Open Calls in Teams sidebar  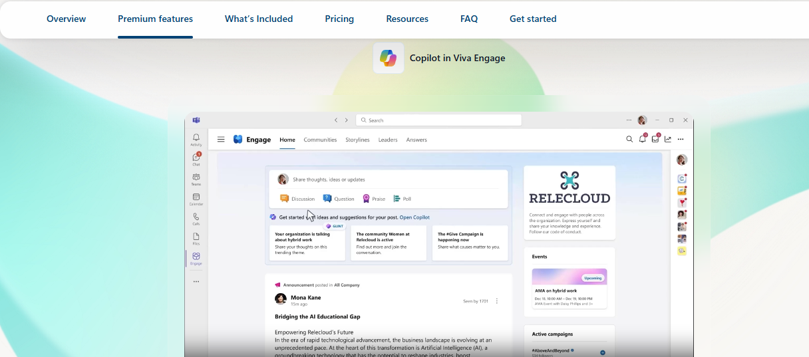click(196, 218)
